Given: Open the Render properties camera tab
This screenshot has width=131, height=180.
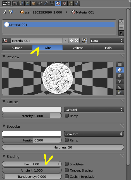Looking at the screenshot, I should click(15, 3).
